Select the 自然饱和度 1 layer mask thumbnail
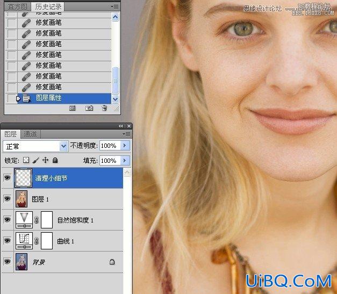Screen dimensions: 337x294 (x=47, y=220)
